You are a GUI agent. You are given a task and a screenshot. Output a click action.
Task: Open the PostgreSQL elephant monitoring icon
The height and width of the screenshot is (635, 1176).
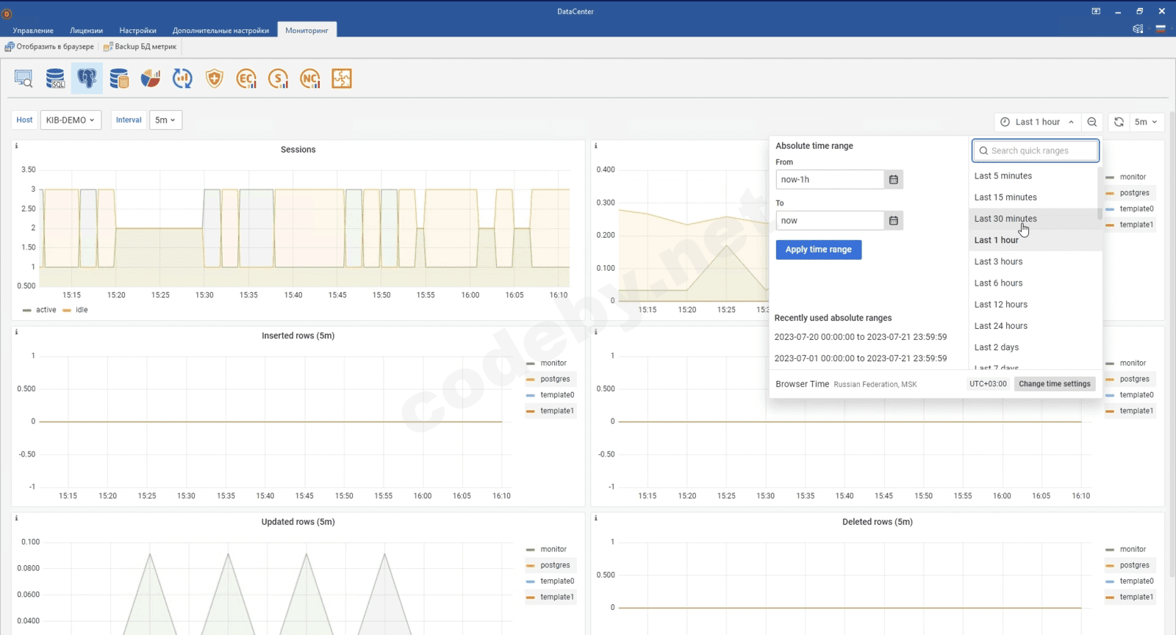click(x=87, y=79)
